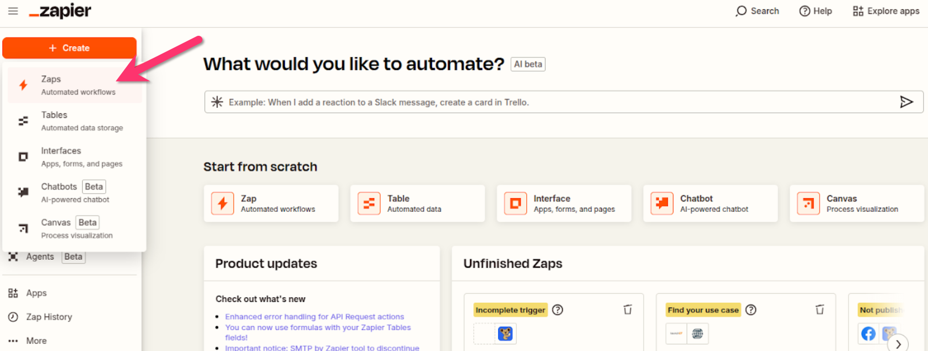
Task: Open help tooltip beside Incomplete trigger
Action: click(558, 310)
